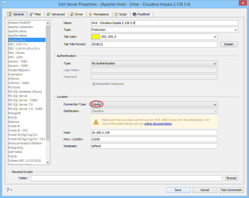Switch to the FluidShell tab
The width and height of the screenshot is (249, 198).
coord(141,14)
